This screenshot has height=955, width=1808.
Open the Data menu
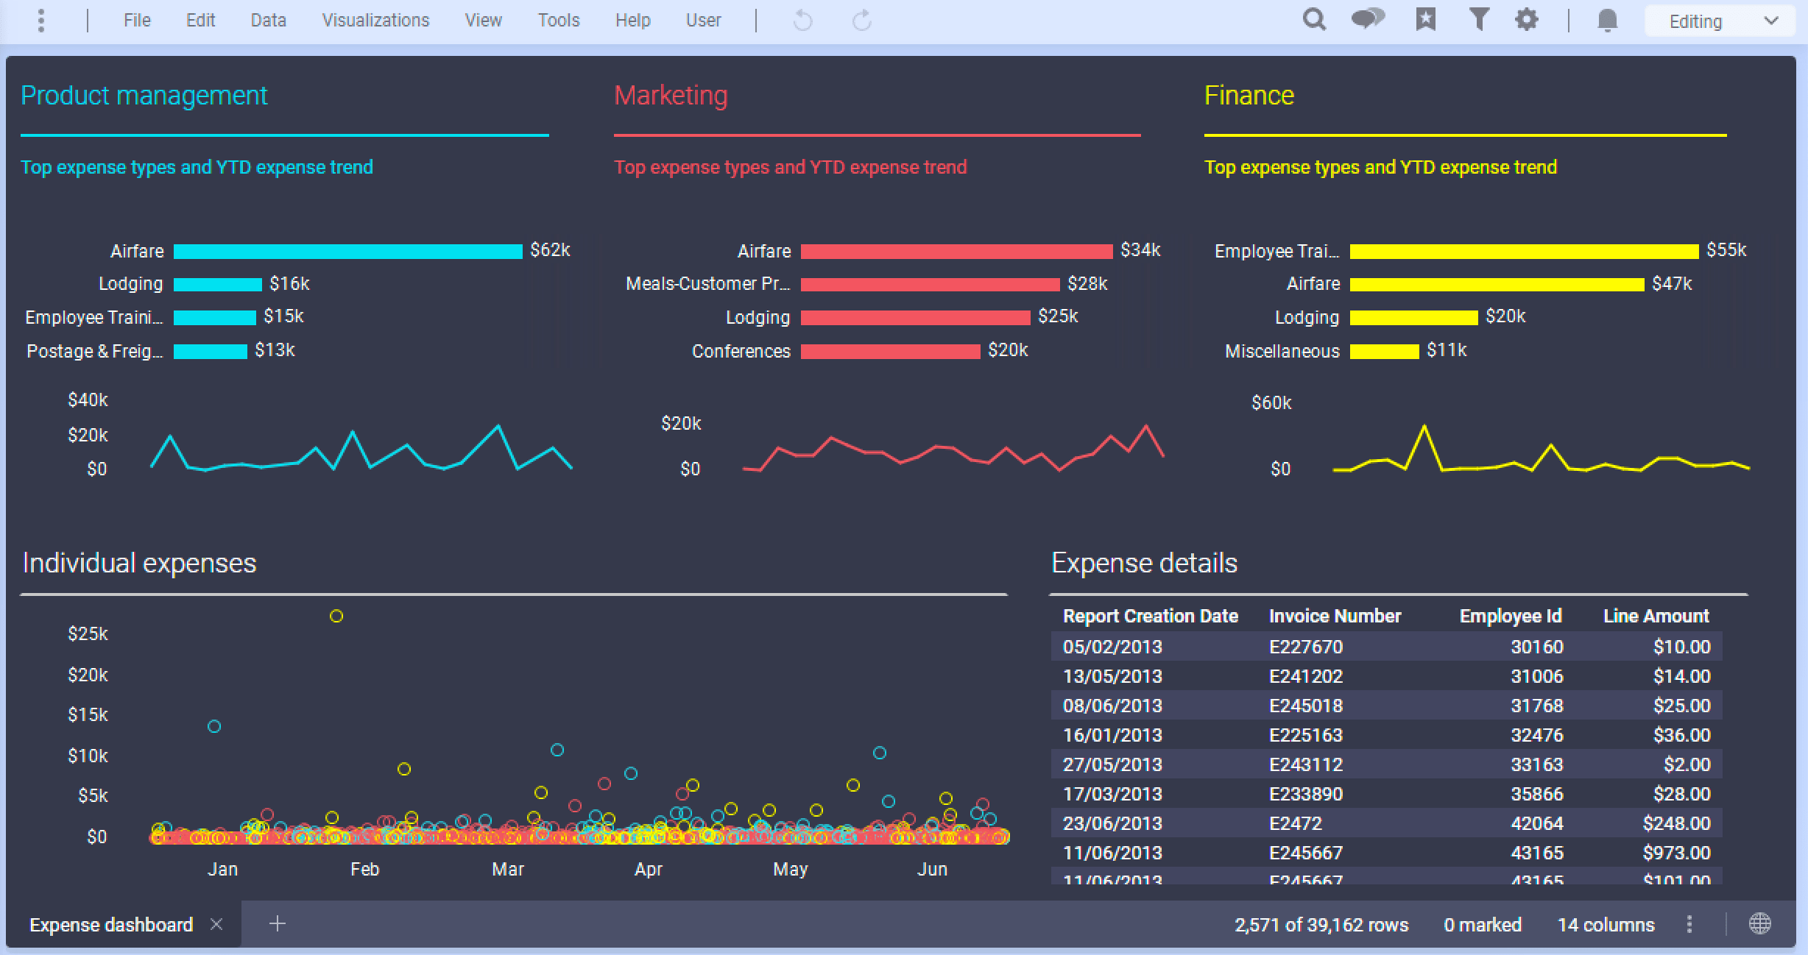[x=267, y=20]
